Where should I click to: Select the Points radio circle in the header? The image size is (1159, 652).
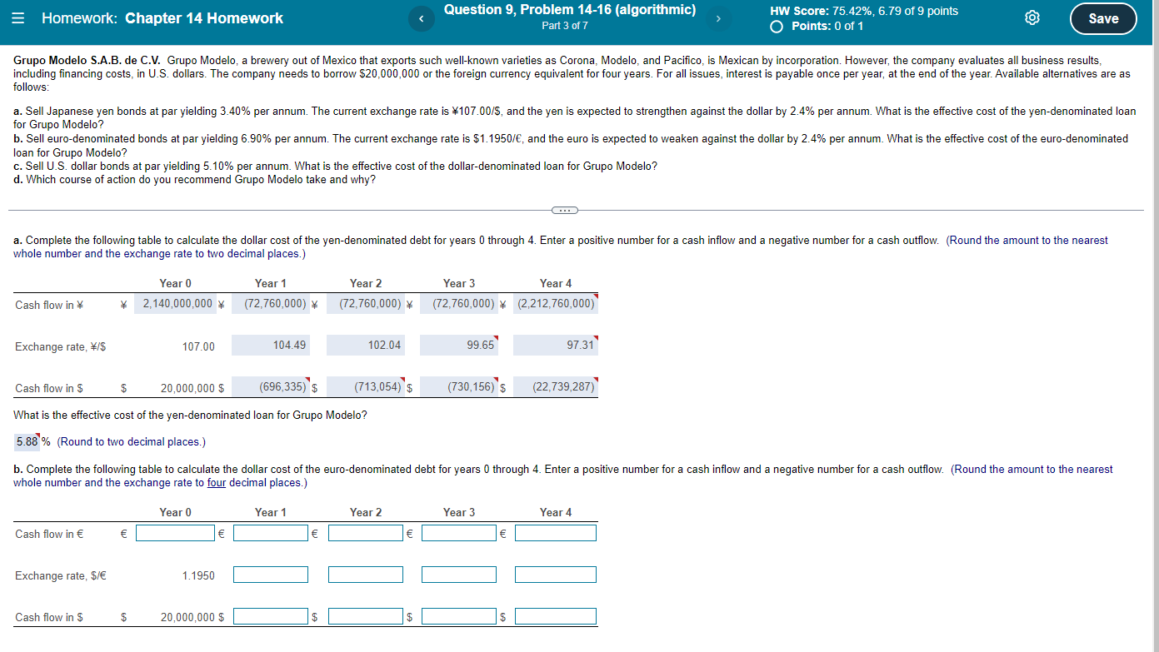point(776,26)
